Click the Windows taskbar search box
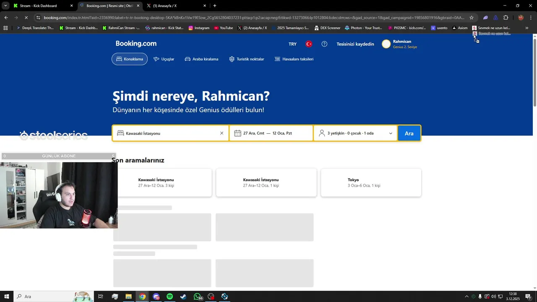 click(54, 297)
